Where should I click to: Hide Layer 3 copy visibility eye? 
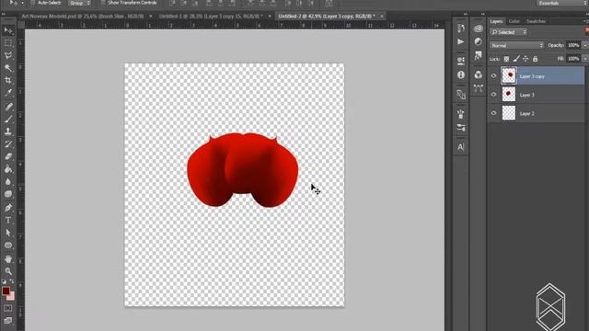point(493,76)
